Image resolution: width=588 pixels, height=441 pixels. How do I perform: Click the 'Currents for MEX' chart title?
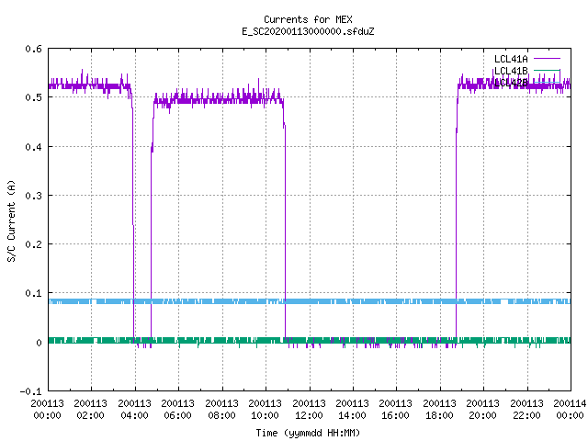coord(308,19)
